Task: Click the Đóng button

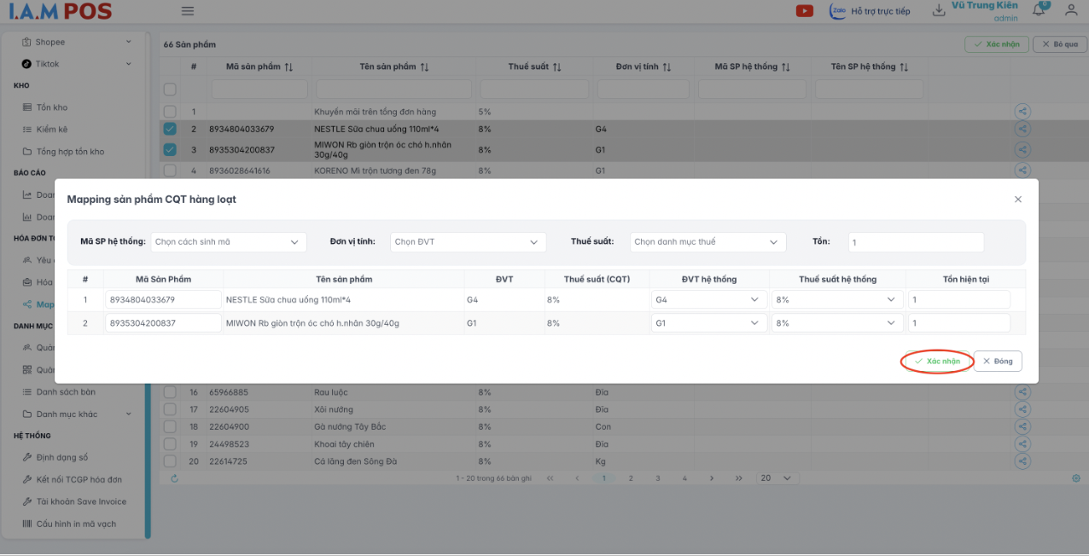Action: pyautogui.click(x=998, y=362)
